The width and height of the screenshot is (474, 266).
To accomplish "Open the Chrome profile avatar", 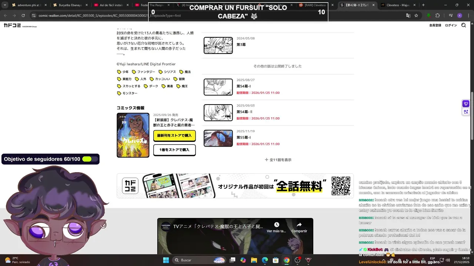I will tap(460, 16).
